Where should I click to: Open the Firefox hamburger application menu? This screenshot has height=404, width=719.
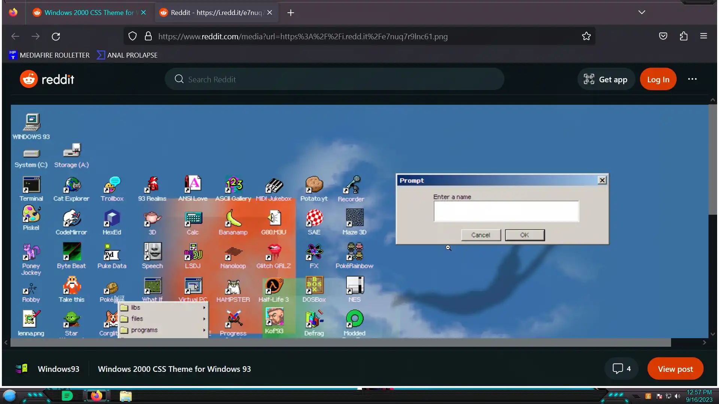tap(703, 36)
